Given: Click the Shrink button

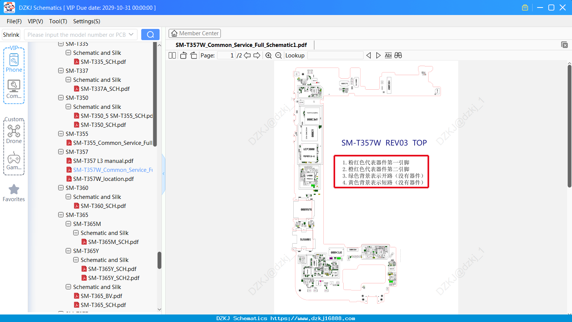Looking at the screenshot, I should point(11,35).
